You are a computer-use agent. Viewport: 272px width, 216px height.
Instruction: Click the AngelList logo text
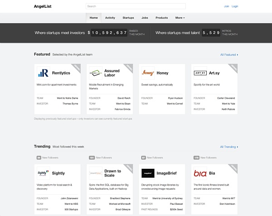43,6
